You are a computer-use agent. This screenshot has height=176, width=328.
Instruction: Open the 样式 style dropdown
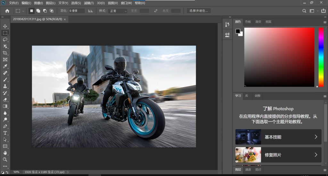click(118, 11)
